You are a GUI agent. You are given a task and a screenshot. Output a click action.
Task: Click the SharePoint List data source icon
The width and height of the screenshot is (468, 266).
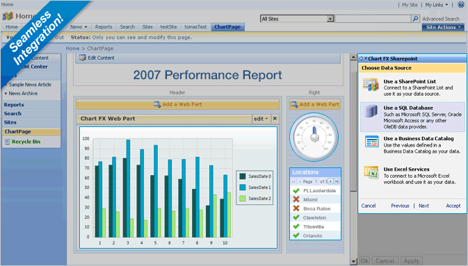pos(371,85)
